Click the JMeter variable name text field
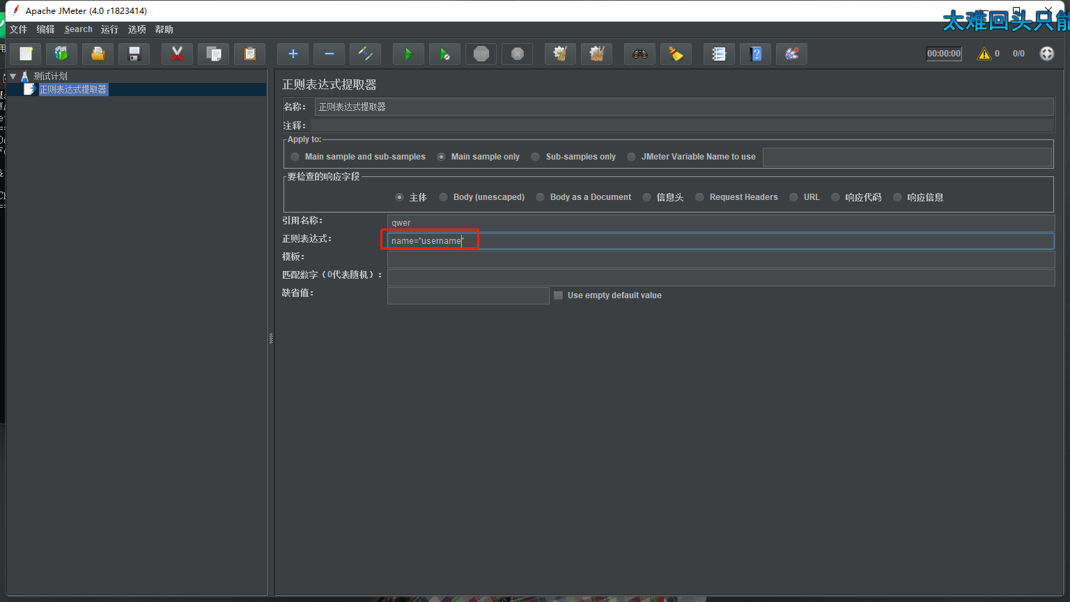The width and height of the screenshot is (1070, 602). point(907,157)
